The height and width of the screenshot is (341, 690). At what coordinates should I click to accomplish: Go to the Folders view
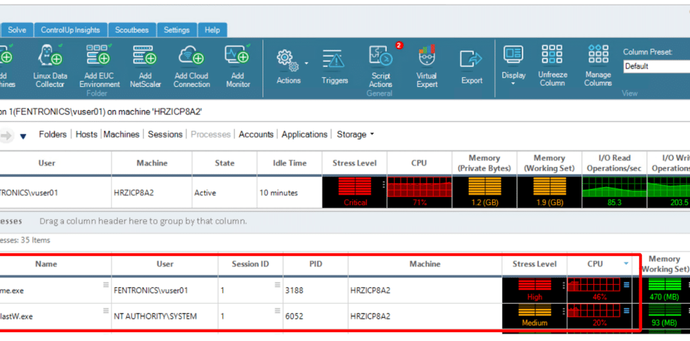click(x=53, y=134)
